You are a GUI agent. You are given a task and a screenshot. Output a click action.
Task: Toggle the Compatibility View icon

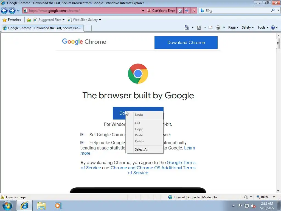(180, 11)
